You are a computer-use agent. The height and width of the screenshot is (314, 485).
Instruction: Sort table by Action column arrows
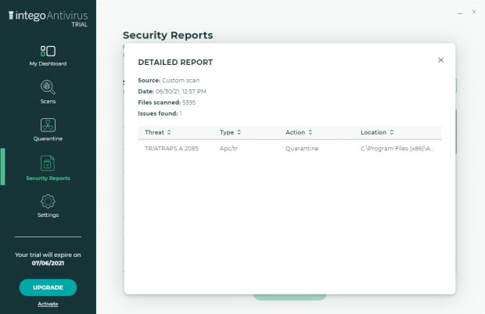click(x=311, y=132)
